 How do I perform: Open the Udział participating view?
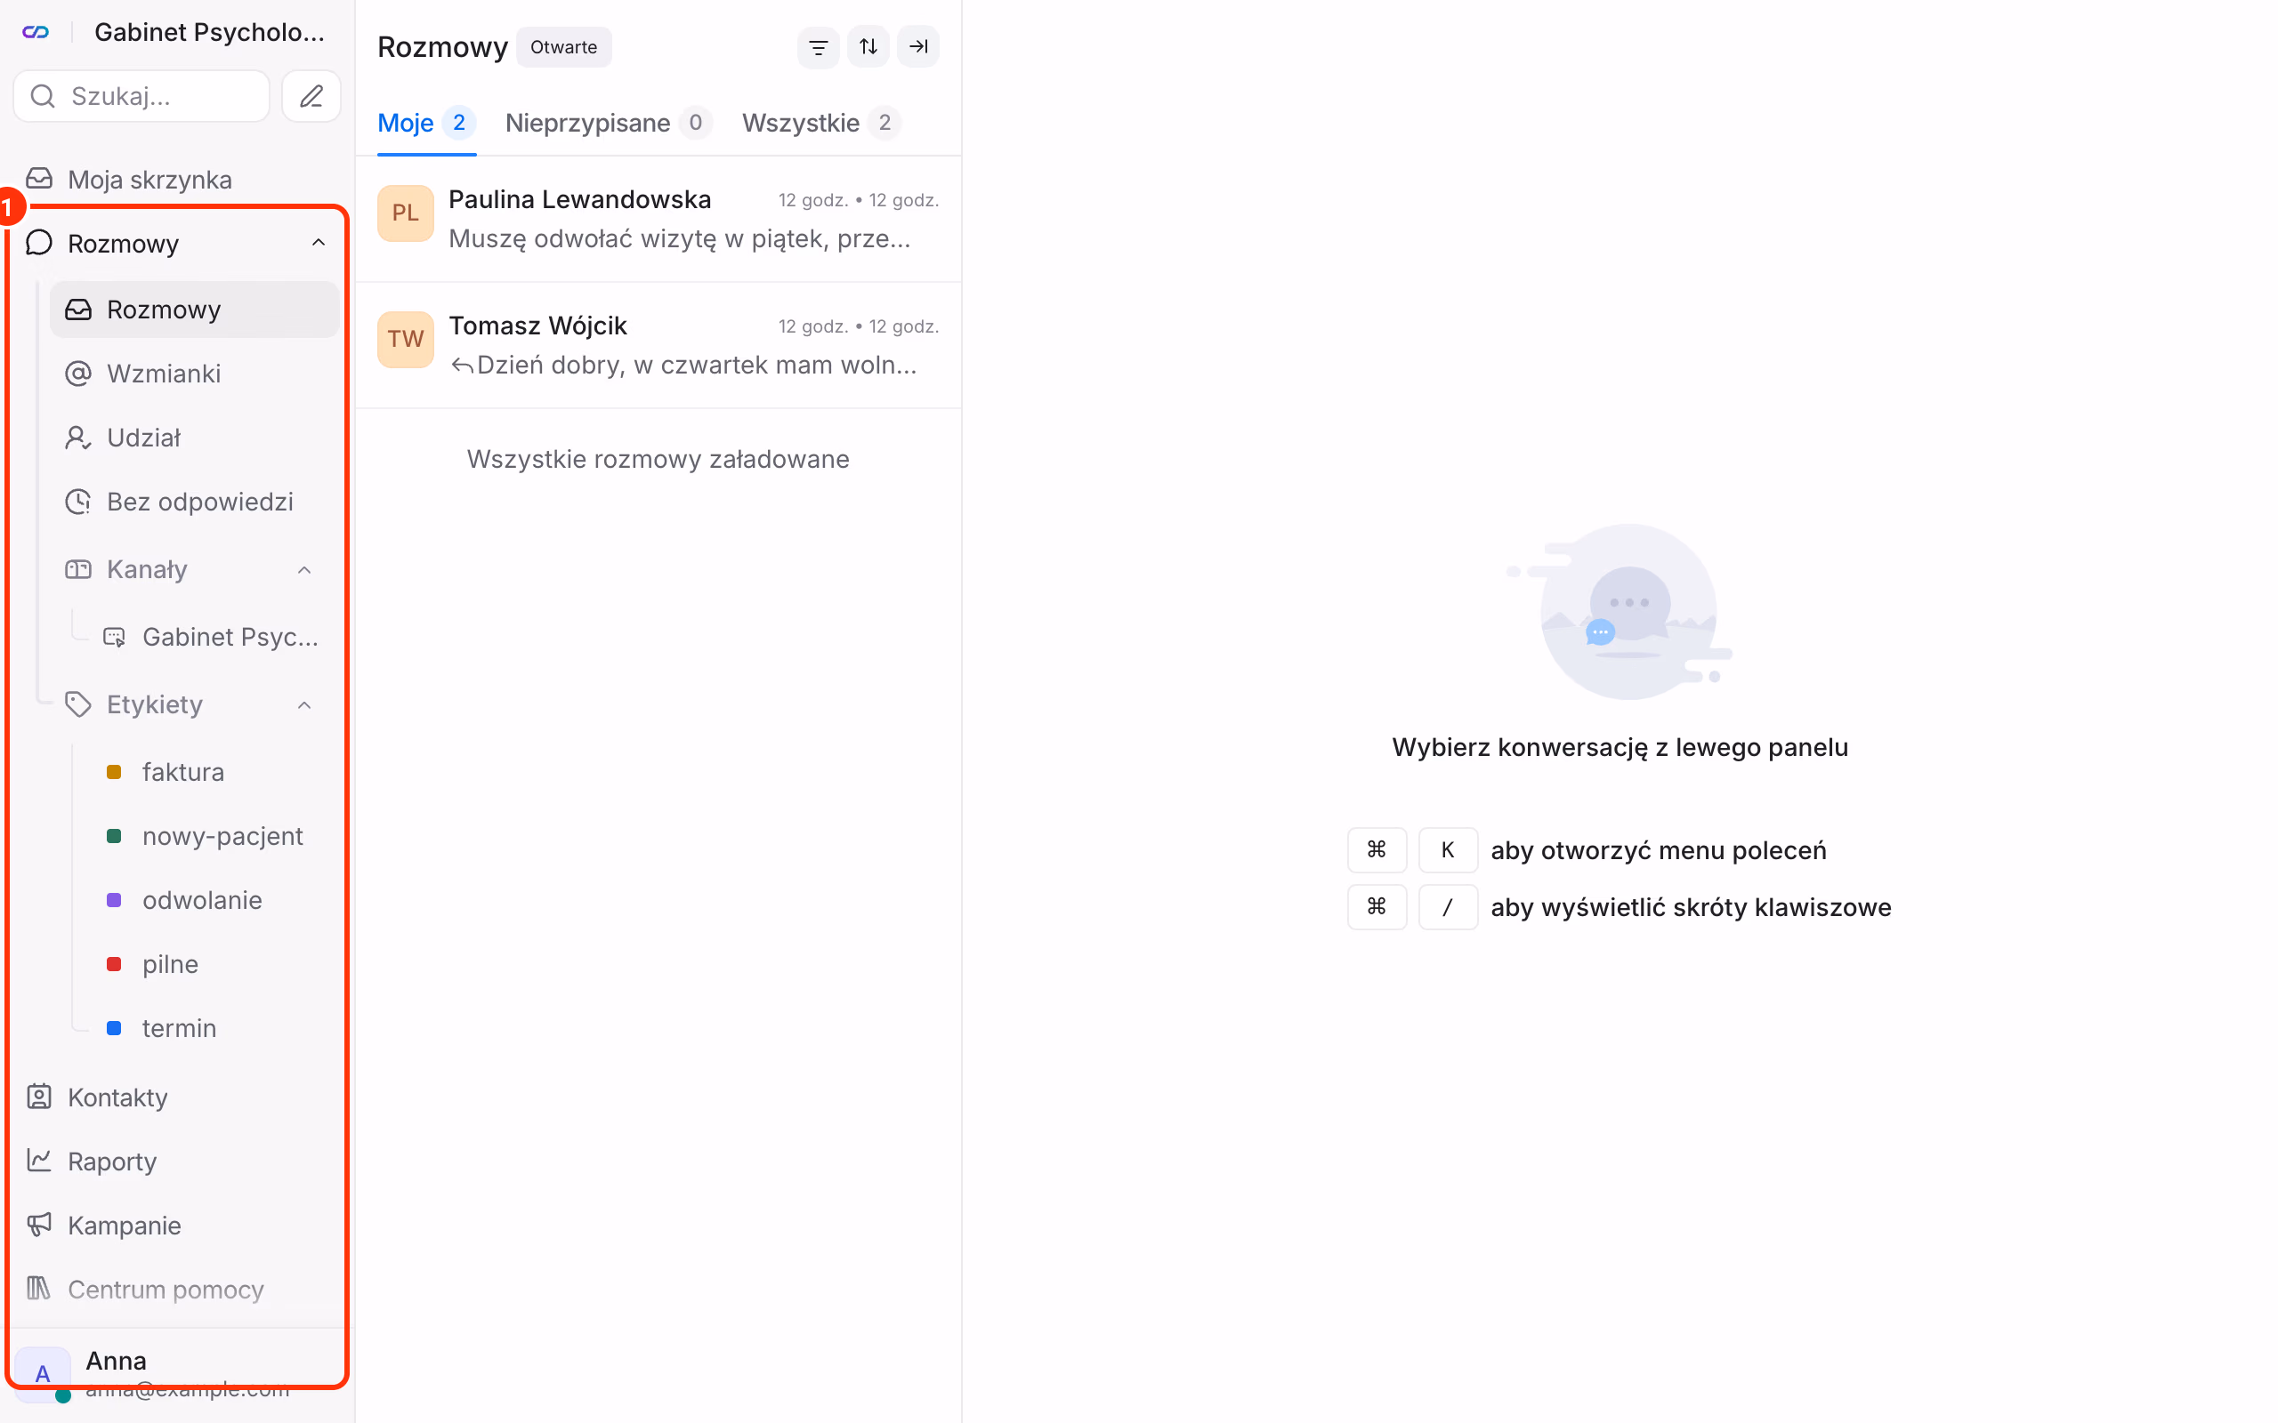coord(194,438)
